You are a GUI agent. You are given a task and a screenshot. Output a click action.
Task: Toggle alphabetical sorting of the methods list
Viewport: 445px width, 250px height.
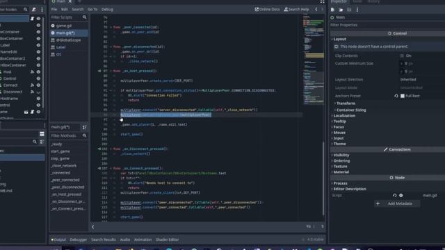(x=85, y=127)
